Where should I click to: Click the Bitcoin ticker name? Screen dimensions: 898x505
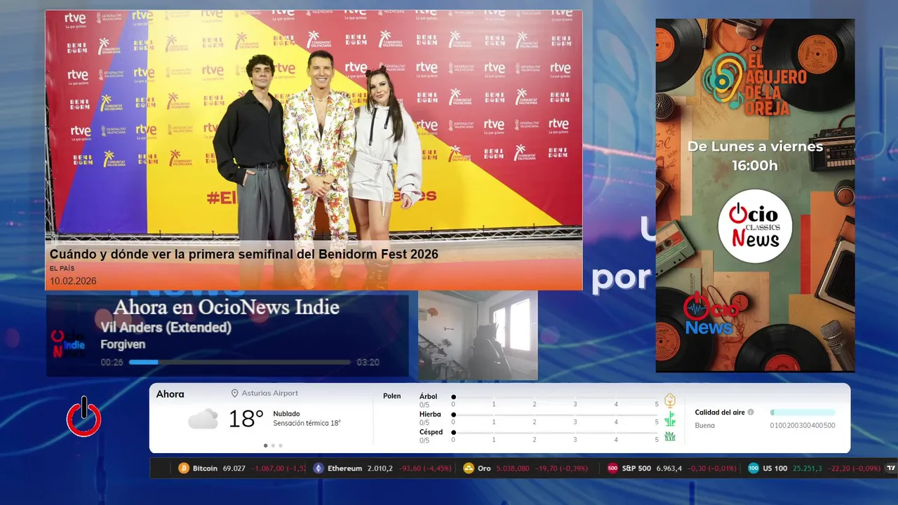coord(205,469)
